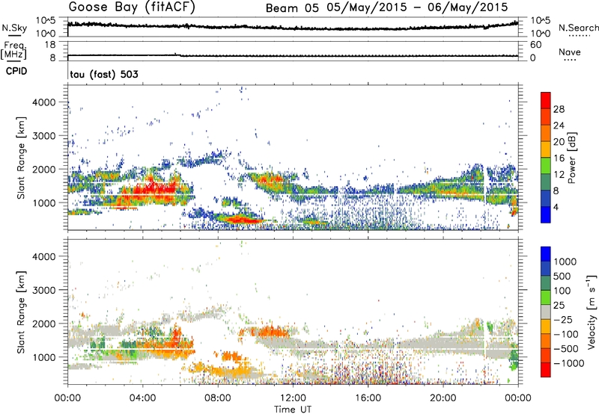Click the 'CPID' label
599x414 pixels.
point(16,71)
